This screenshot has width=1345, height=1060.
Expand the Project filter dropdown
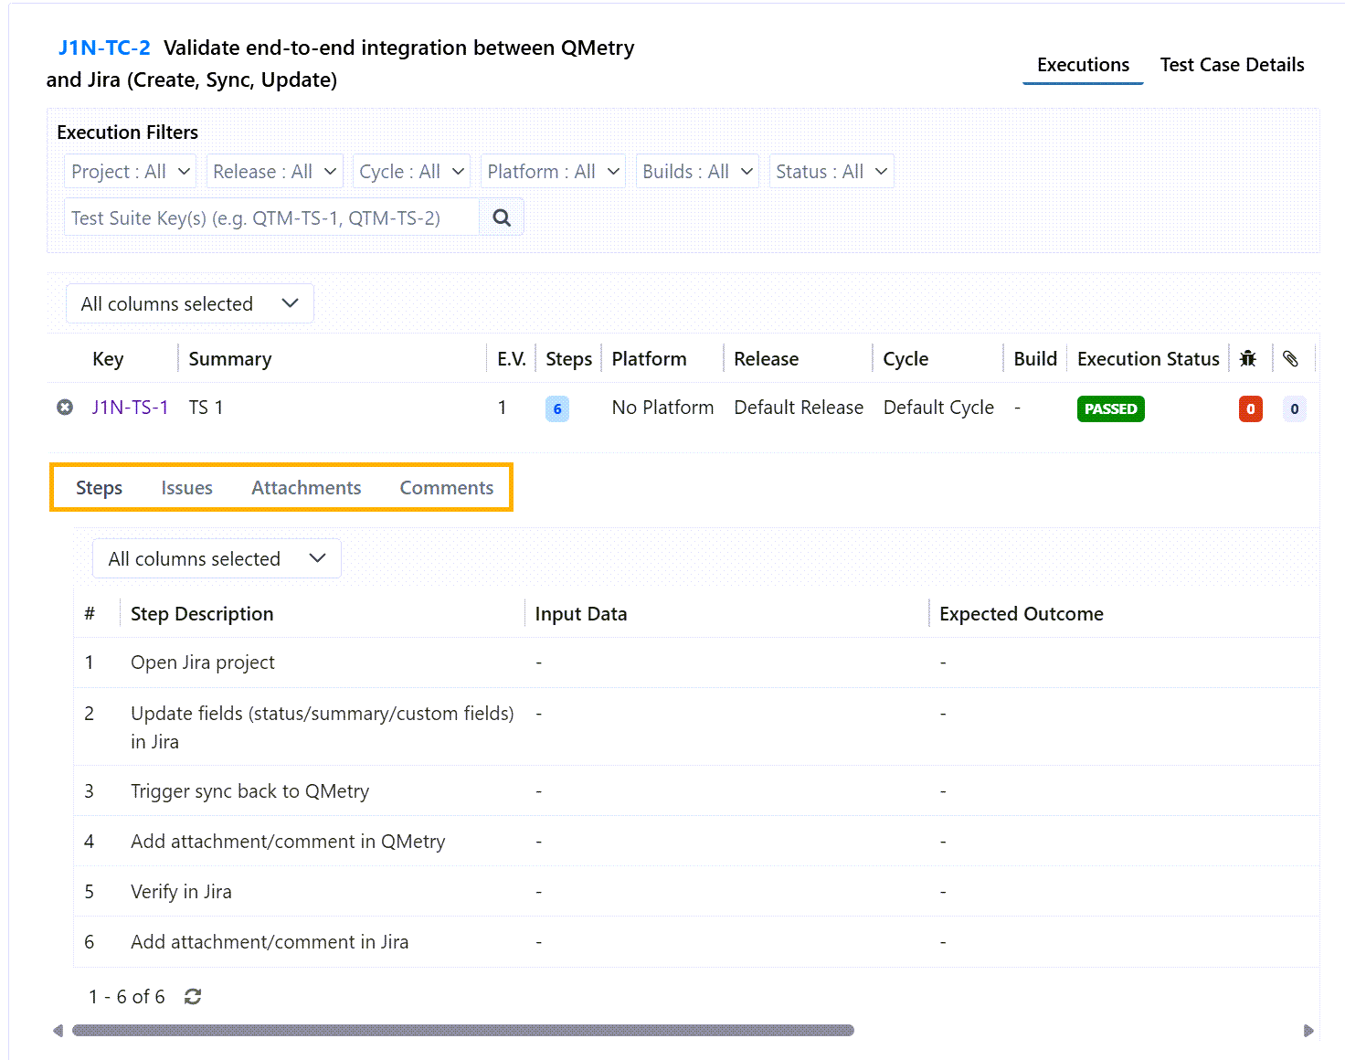click(131, 172)
